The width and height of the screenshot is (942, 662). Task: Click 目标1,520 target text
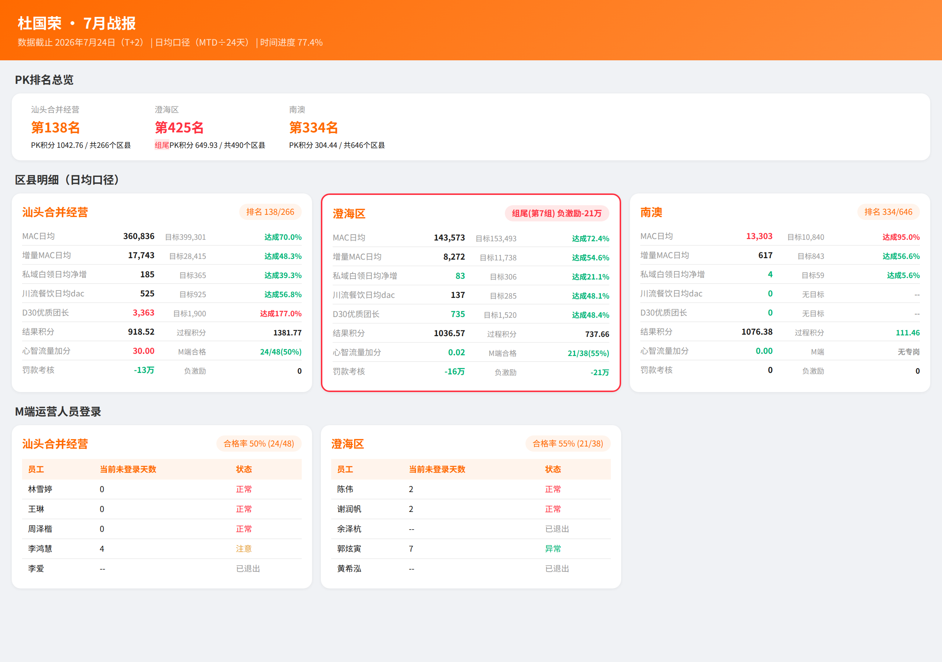[x=500, y=315]
